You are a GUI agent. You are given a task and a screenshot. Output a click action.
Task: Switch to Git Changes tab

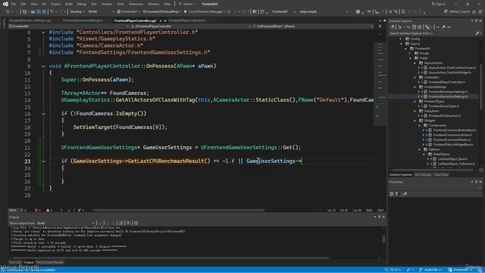pos(423,175)
